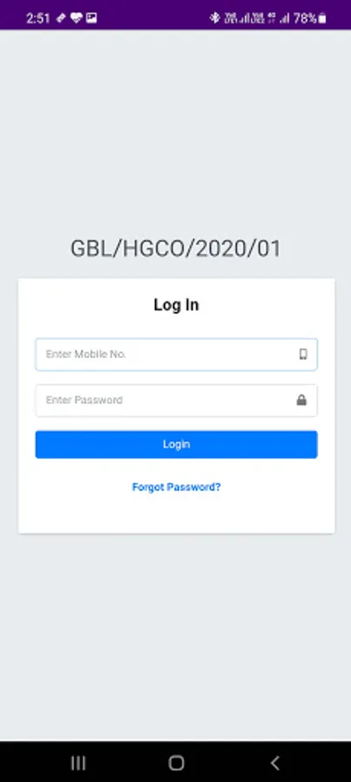The image size is (351, 782).
Task: Click the Log In heading
Action: click(x=176, y=305)
